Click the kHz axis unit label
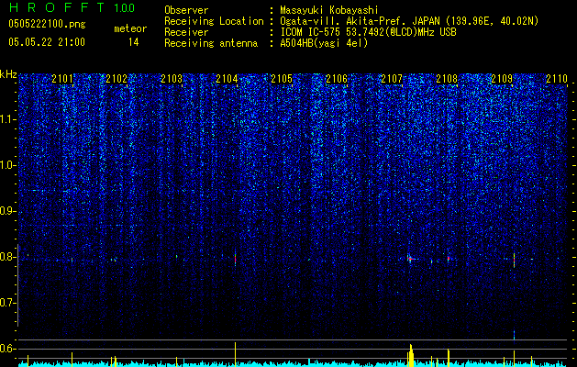Image resolution: width=577 pixels, height=367 pixels. [x=8, y=74]
